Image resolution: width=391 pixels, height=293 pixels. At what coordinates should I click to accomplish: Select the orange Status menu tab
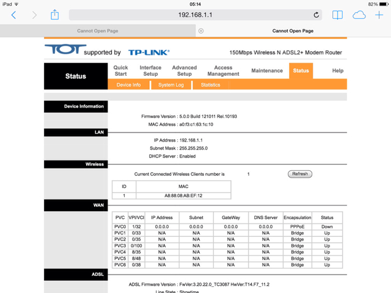tap(301, 71)
